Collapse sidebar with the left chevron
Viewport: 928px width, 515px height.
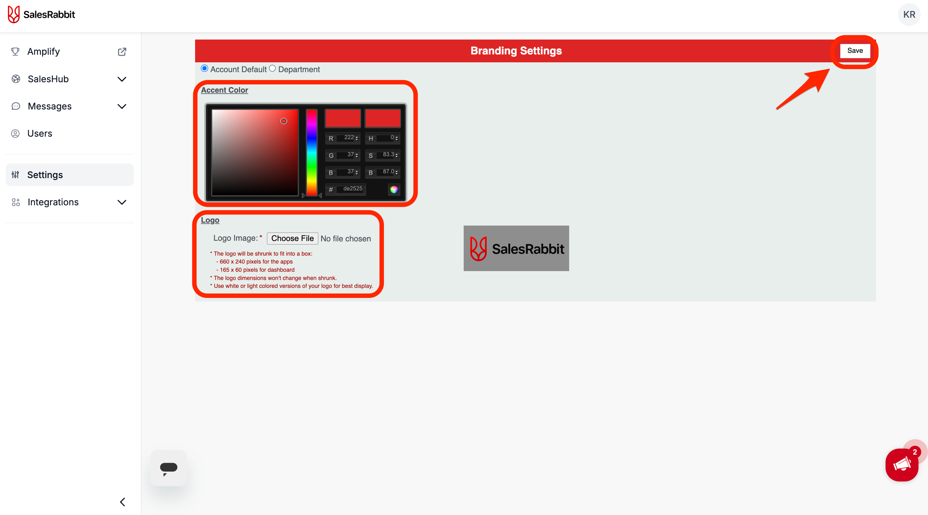pyautogui.click(x=122, y=502)
